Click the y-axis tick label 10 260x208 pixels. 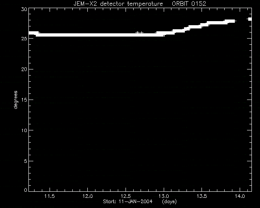[x=24, y=130]
